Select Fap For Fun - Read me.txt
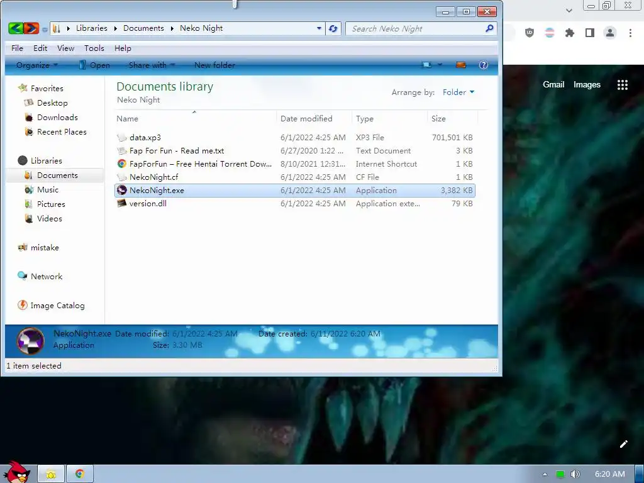Image resolution: width=644 pixels, height=483 pixels. click(295, 151)
